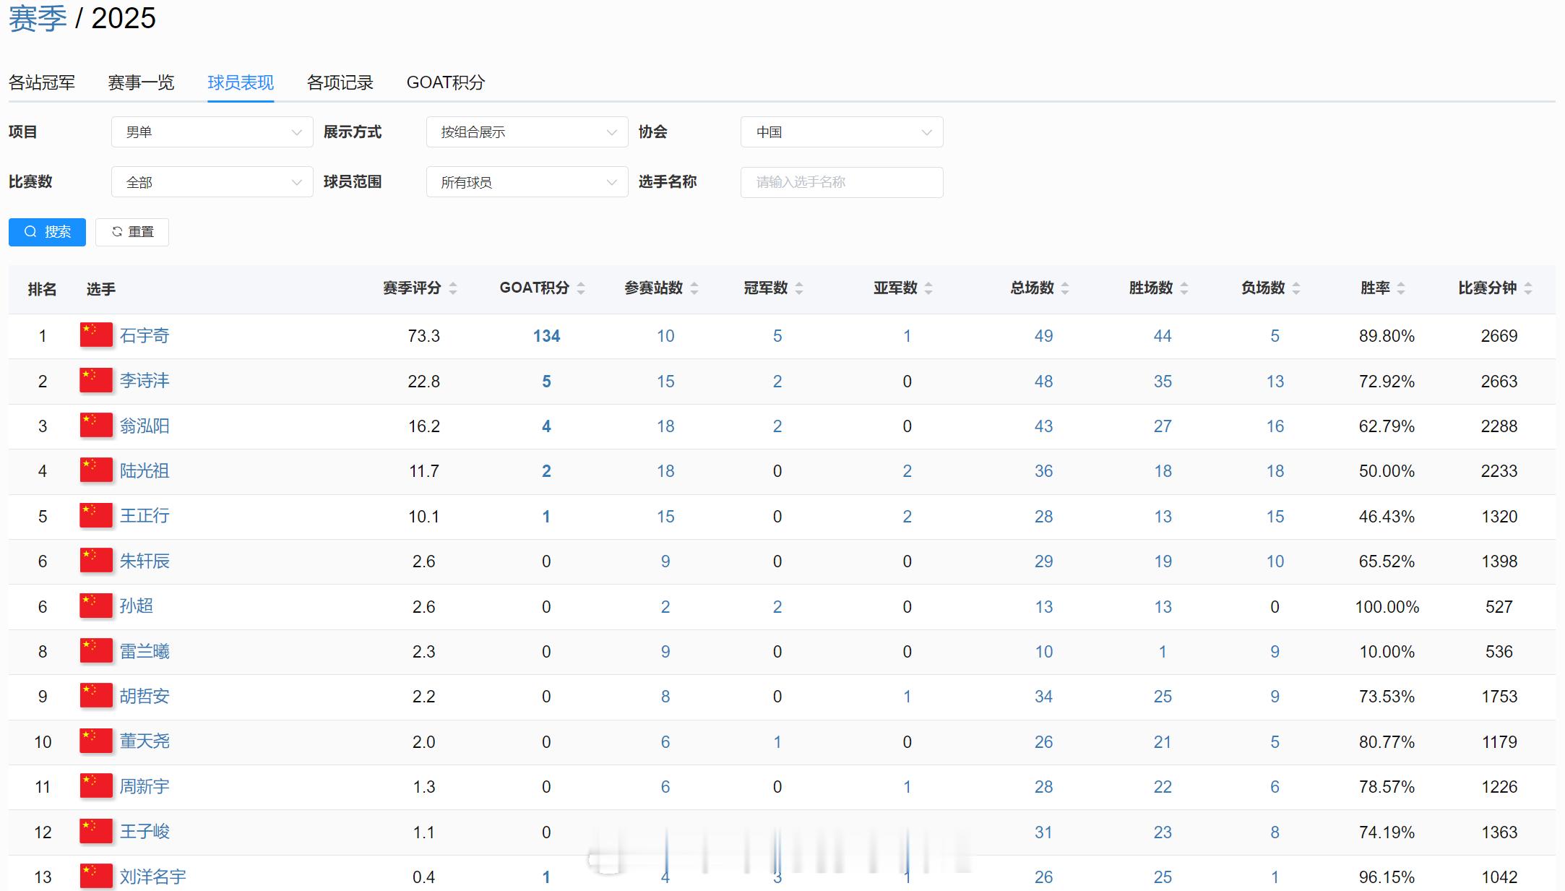Sort table by 参赛站数 column
1565x891 pixels.
(694, 288)
